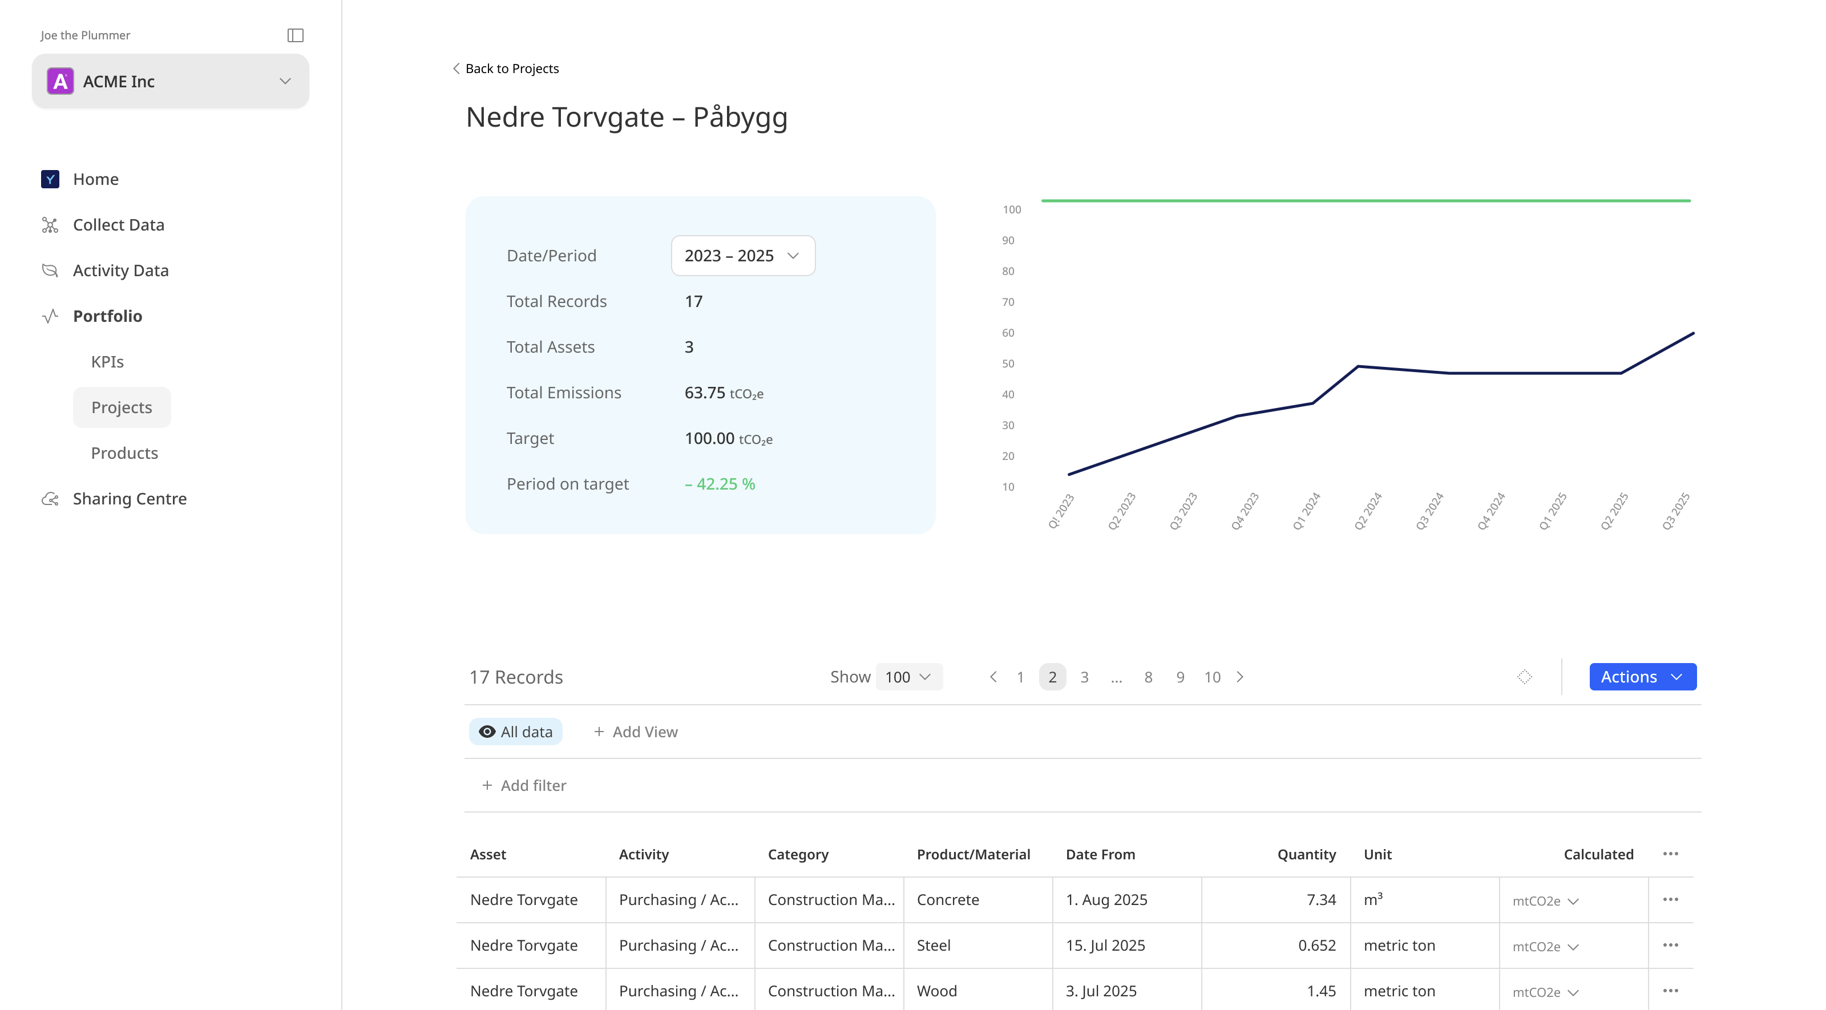Open the 2023 – 2025 period dropdown
Viewport: 1826px width, 1010px height.
pyautogui.click(x=742, y=256)
